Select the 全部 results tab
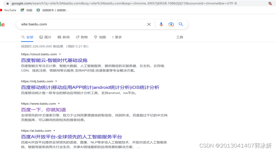This screenshot has height=151, width=276. (27, 37)
